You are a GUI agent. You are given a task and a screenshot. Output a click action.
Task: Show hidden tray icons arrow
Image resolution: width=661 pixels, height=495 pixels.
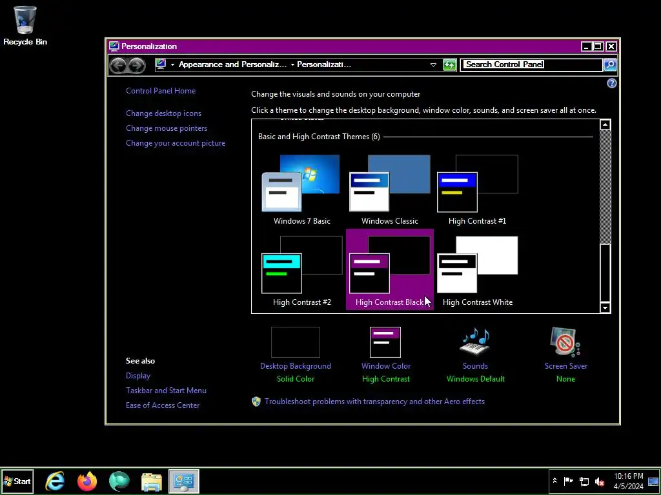[x=554, y=481]
